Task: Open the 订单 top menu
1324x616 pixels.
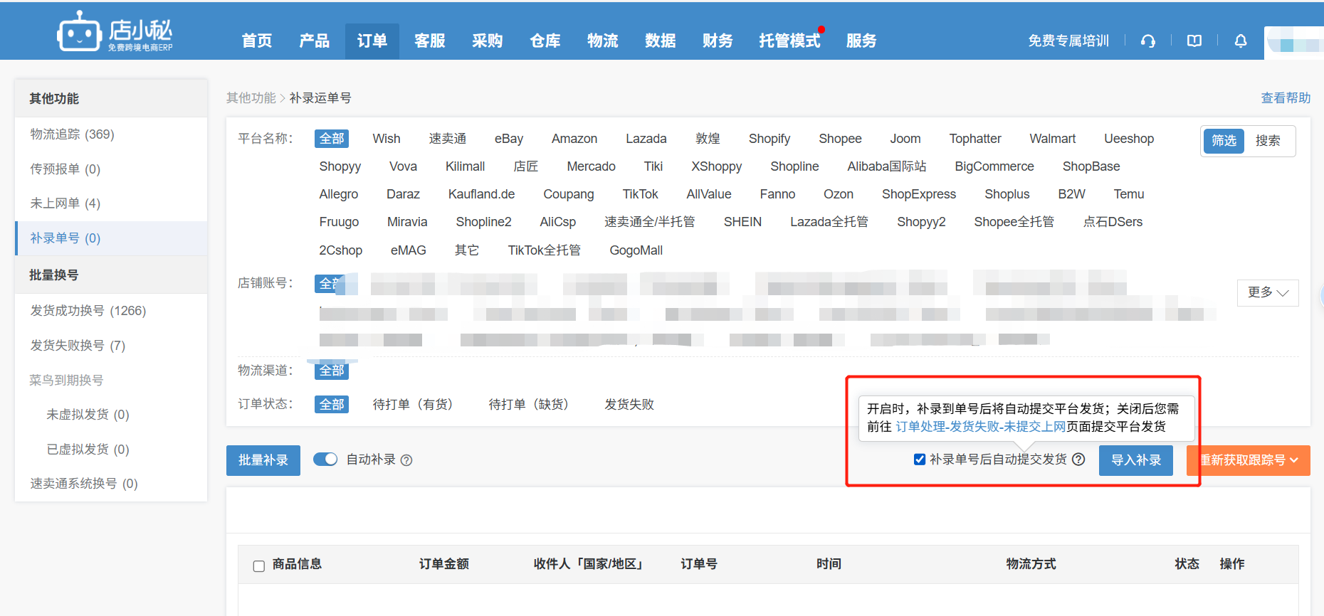Action: tap(372, 41)
